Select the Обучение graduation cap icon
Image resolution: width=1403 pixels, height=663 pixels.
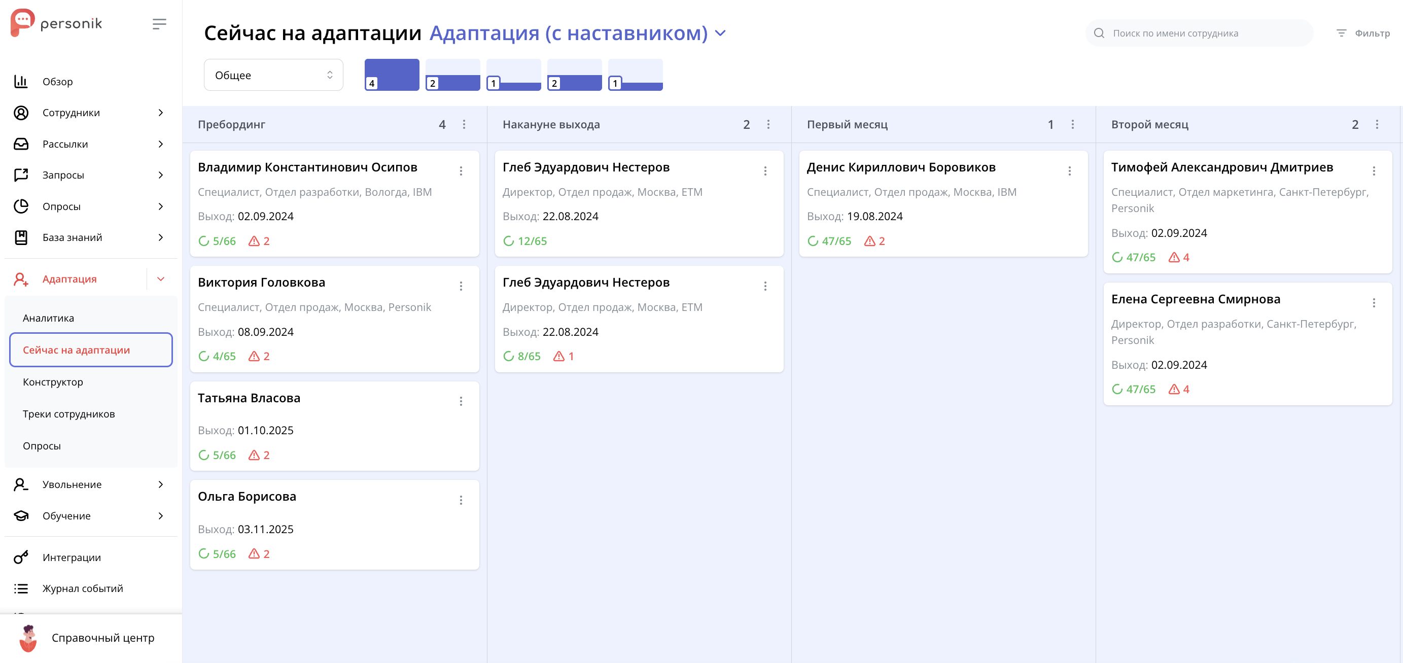pyautogui.click(x=21, y=515)
